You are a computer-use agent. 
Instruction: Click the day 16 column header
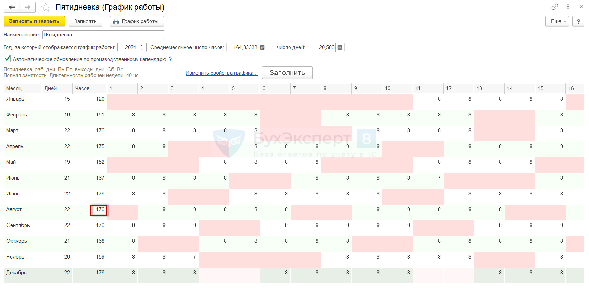pos(575,88)
